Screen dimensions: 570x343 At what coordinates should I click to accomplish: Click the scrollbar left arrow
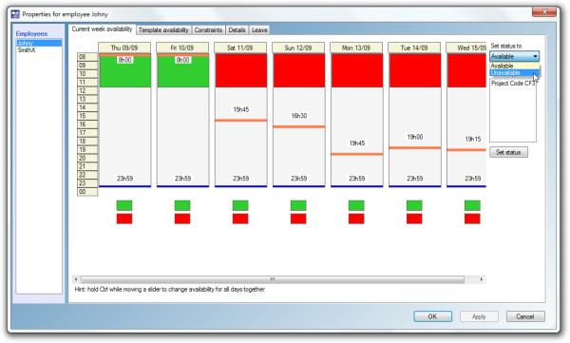(76, 279)
